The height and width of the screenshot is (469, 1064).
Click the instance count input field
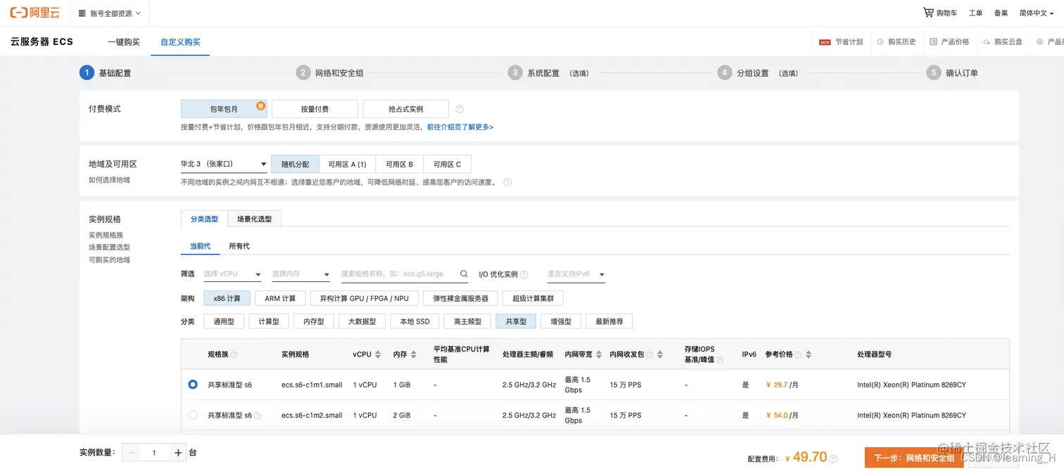[154, 453]
